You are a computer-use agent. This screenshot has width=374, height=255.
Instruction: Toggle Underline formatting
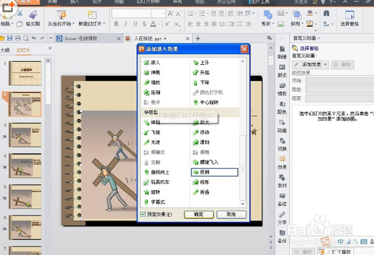pyautogui.click(x=135, y=24)
